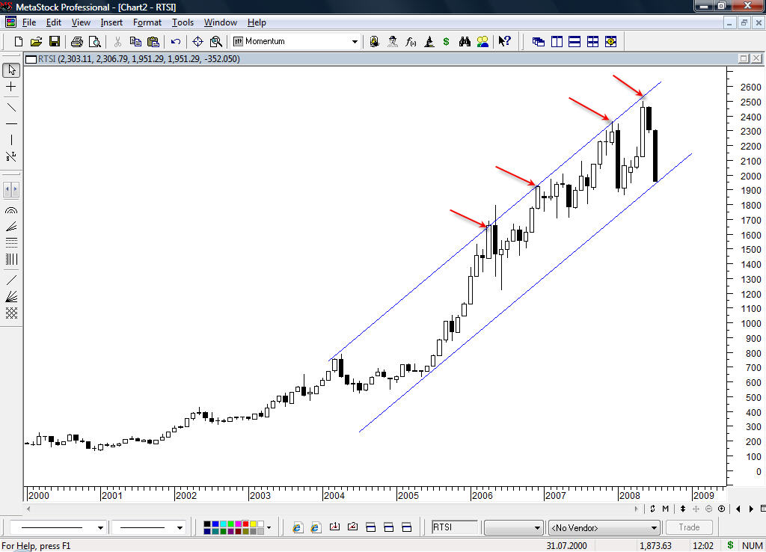Choose the Fibonacci arcs tool

(11, 212)
